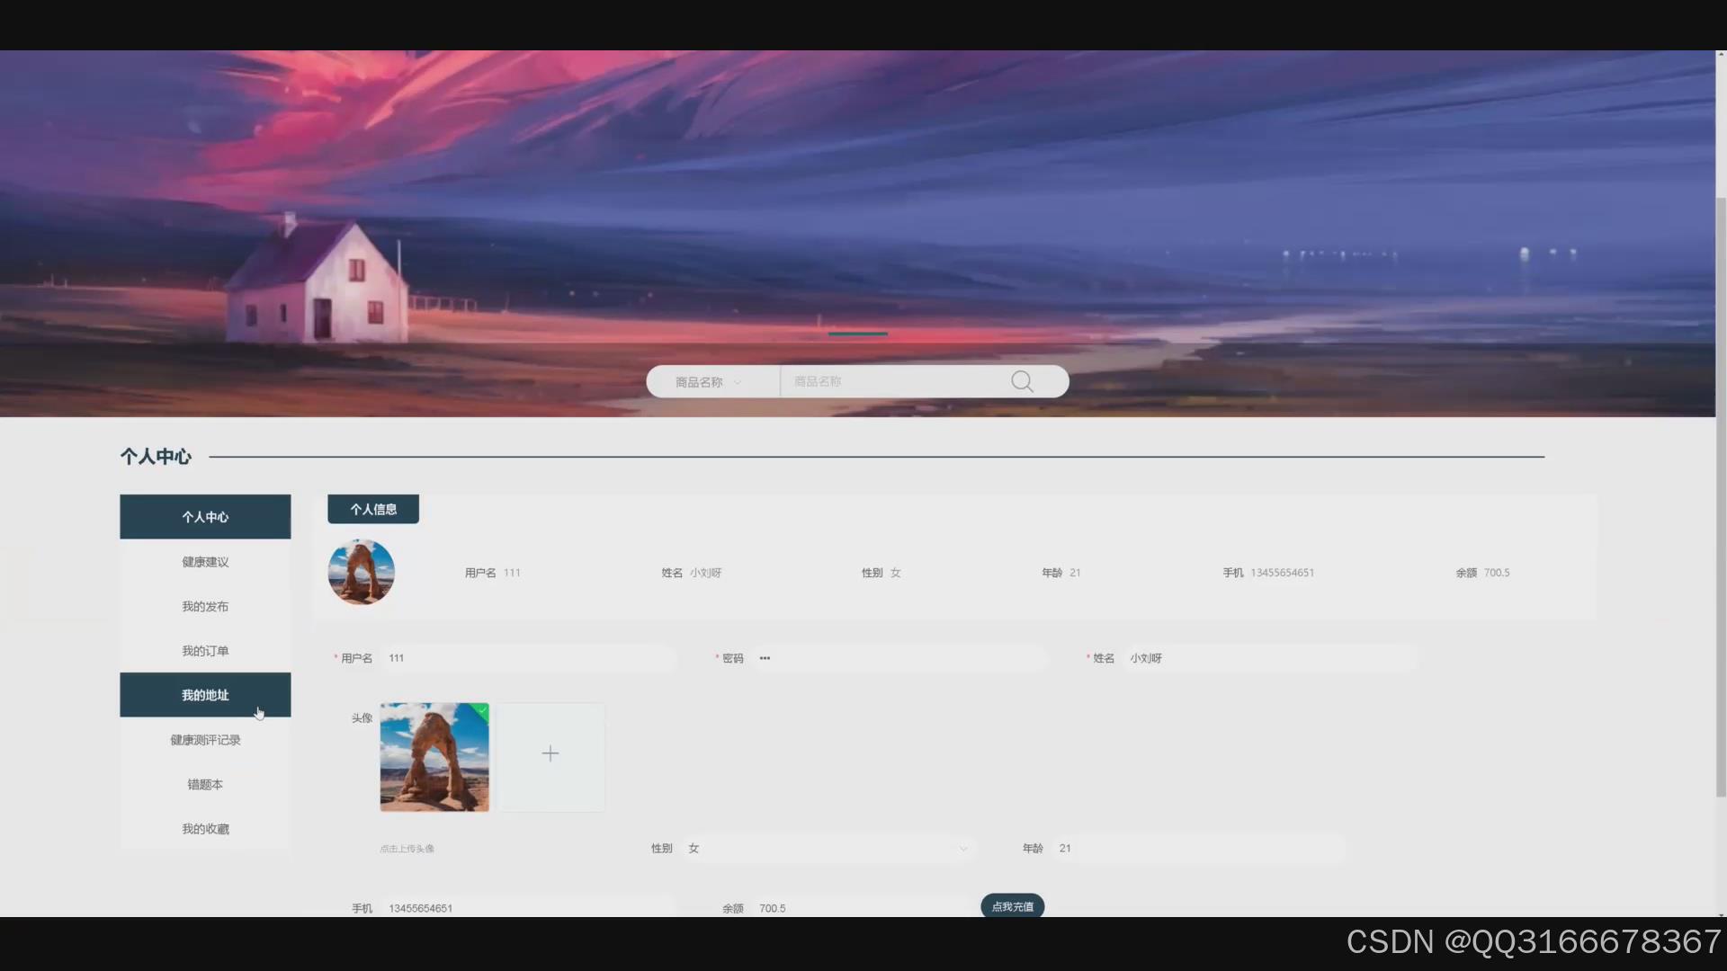Viewport: 1727px width, 971px height.
Task: Click the 点我充值 recharge button
Action: [x=1012, y=906]
